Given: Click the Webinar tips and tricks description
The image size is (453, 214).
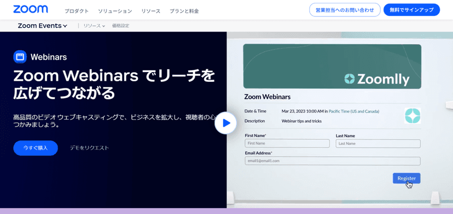Looking at the screenshot, I should [301, 121].
